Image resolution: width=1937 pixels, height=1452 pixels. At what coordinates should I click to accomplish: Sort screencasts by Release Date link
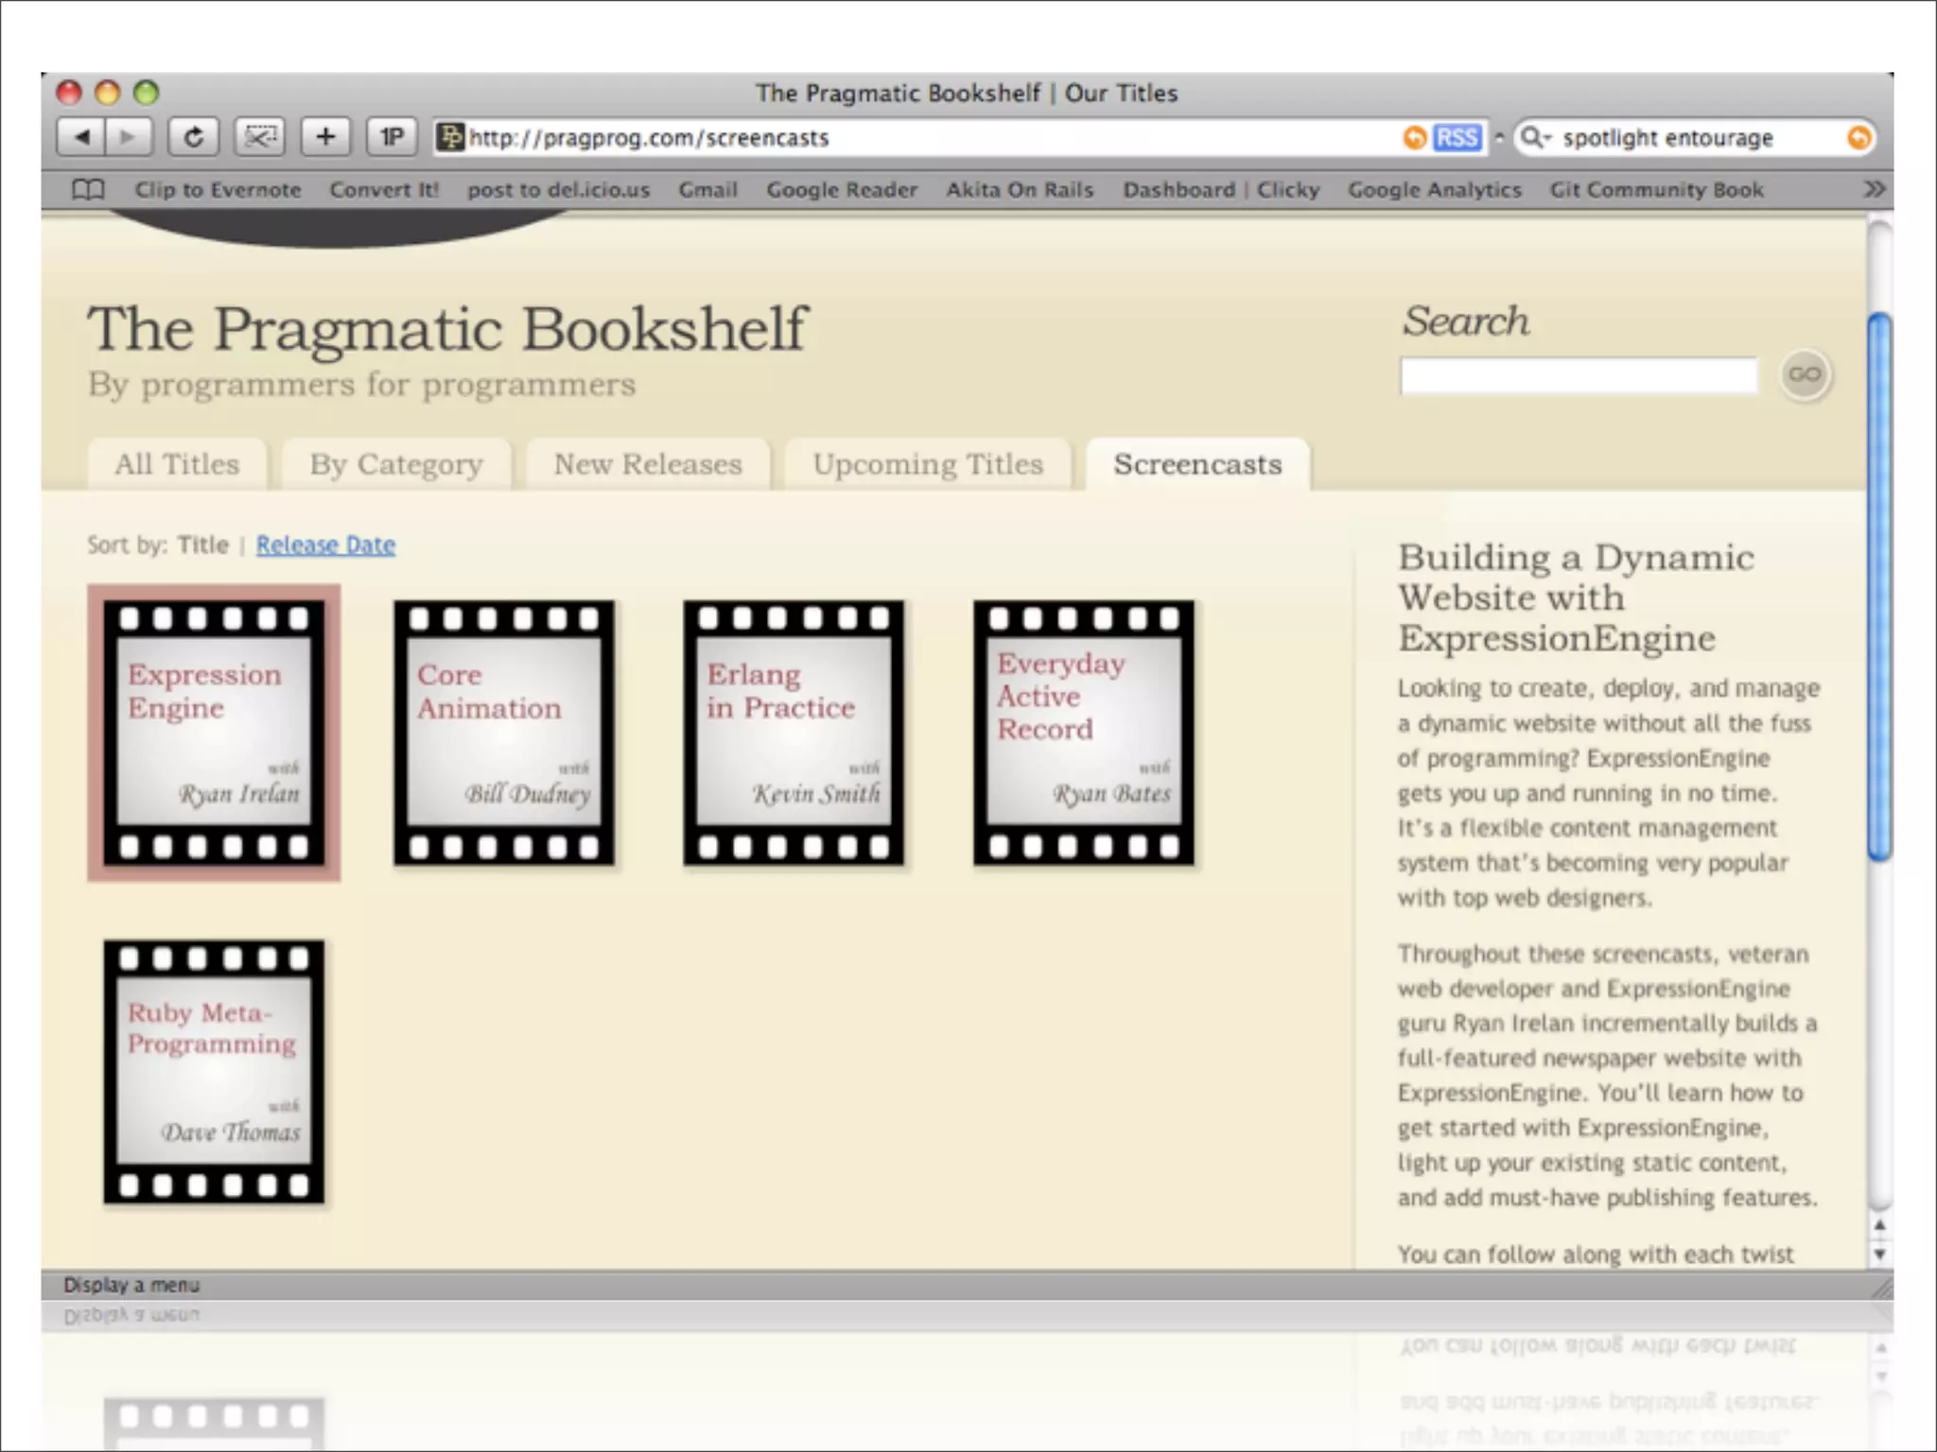coord(325,544)
